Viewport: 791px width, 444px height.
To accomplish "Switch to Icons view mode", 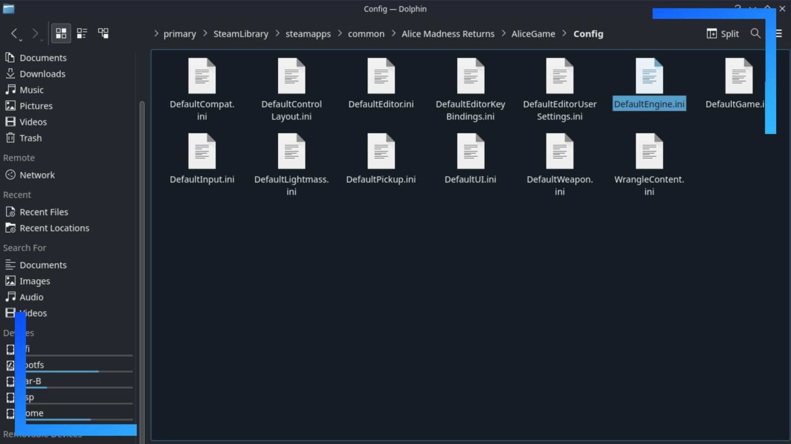I will point(61,33).
